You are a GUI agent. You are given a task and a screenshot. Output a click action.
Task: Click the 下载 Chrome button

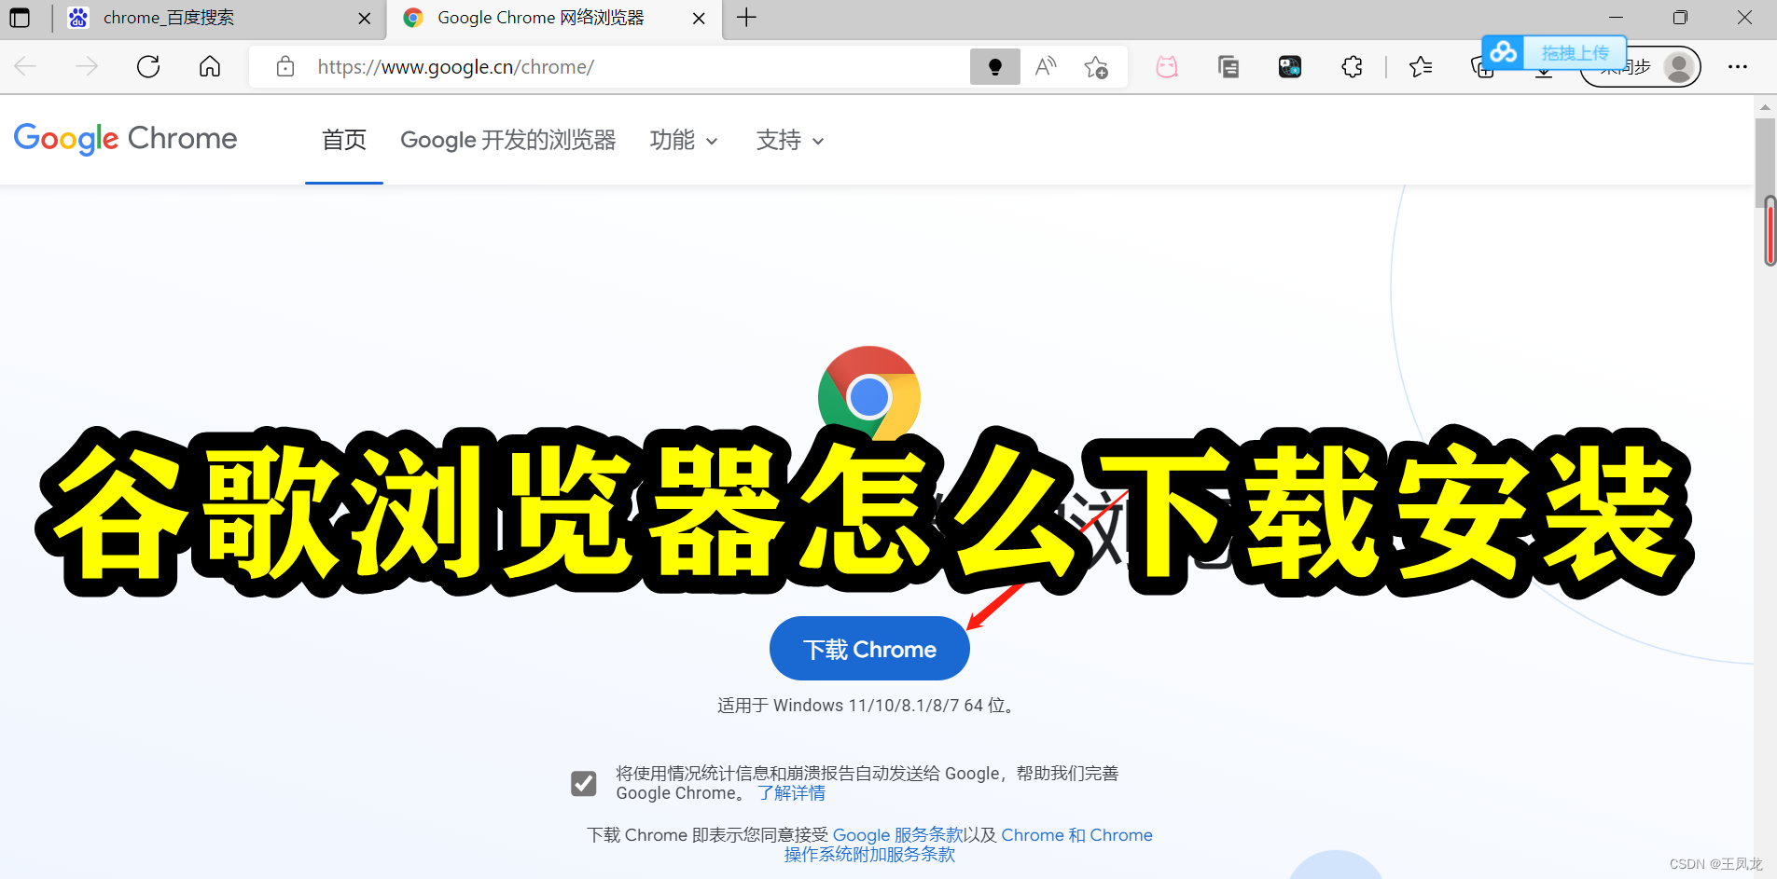(x=868, y=648)
